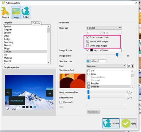The height and width of the screenshot is (132, 141).
Task: Click right arrow in template preview
Action: (x=50, y=93)
